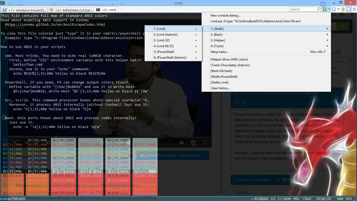Switch to the <3> cmd tab
The image size is (357, 201).
[106, 10]
